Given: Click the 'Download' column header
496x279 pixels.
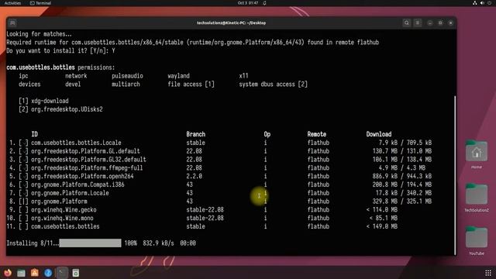Looking at the screenshot, I should tap(379, 134).
